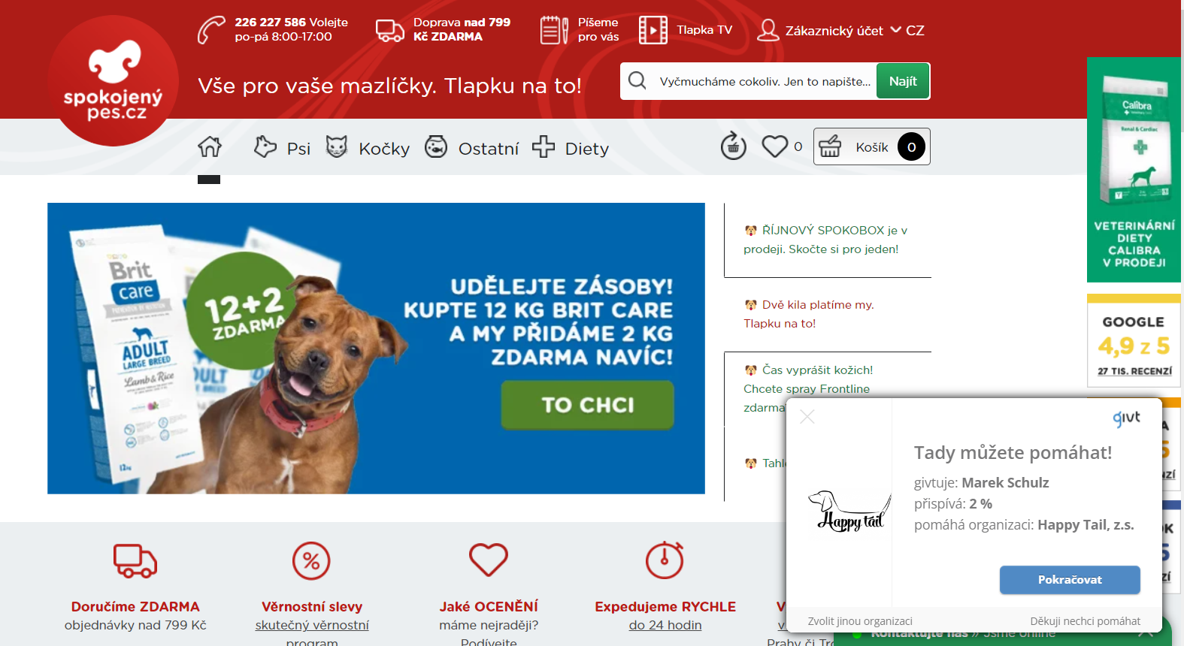Image resolution: width=1184 pixels, height=646 pixels.
Task: Expand the CZ language dropdown
Action: (907, 30)
